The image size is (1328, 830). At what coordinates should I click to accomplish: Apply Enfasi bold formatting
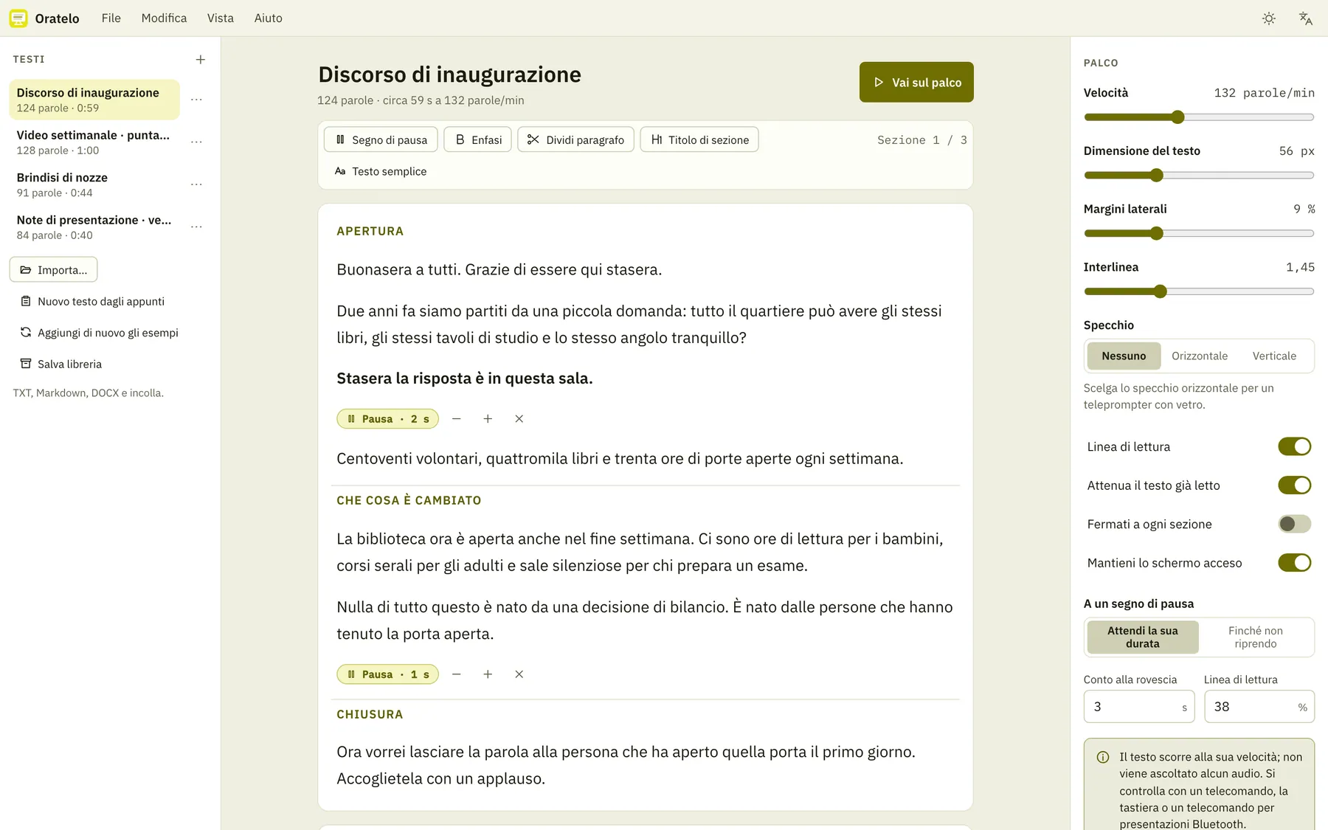[477, 139]
